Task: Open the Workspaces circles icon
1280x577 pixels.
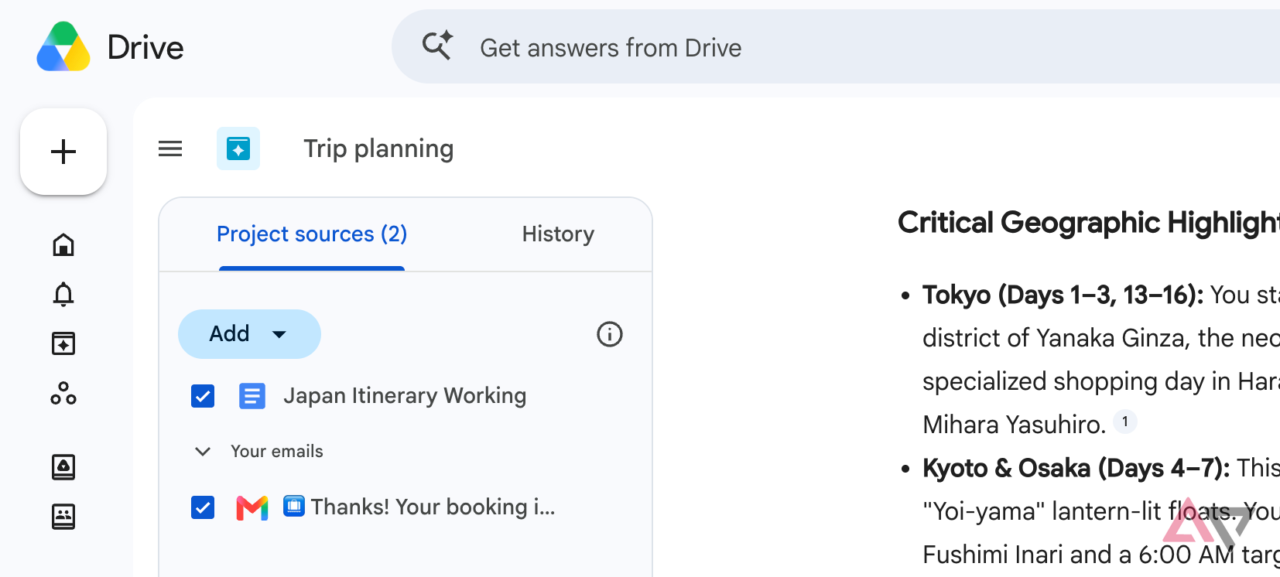Action: [x=63, y=394]
